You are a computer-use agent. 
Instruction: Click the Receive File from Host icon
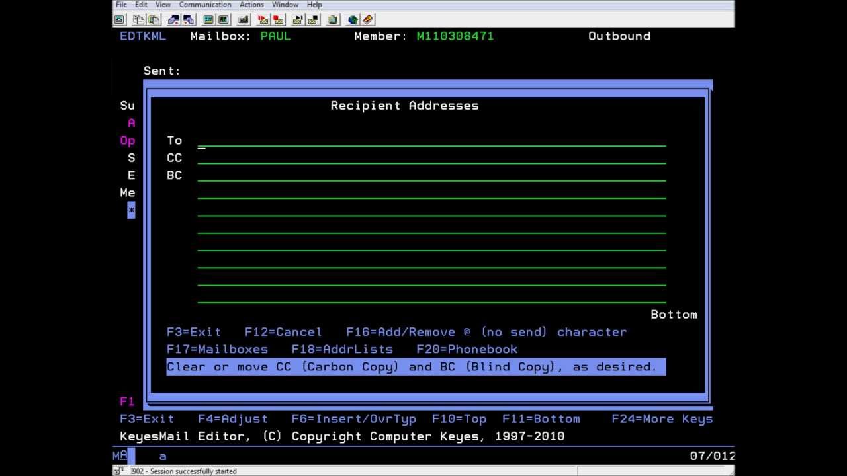pyautogui.click(x=189, y=20)
